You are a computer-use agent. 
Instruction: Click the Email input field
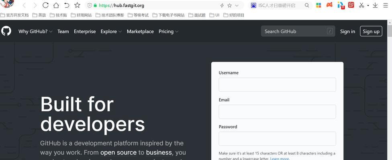point(277,112)
